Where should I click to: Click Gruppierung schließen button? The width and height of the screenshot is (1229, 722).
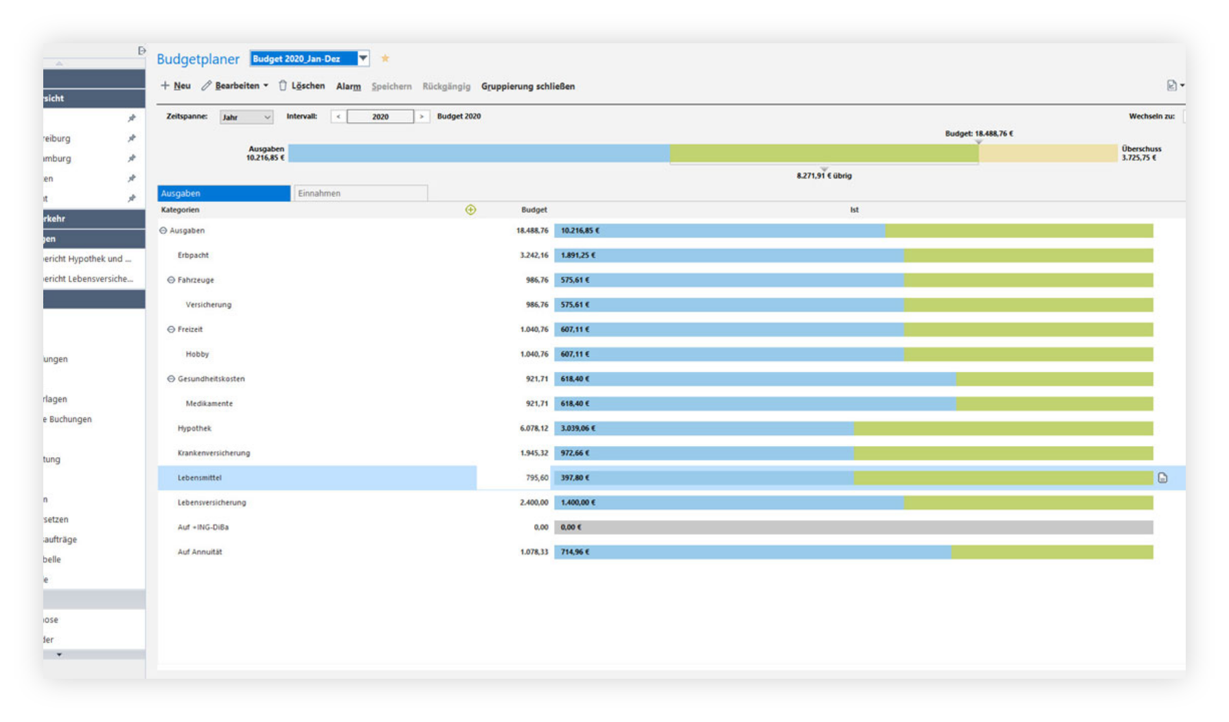(528, 86)
